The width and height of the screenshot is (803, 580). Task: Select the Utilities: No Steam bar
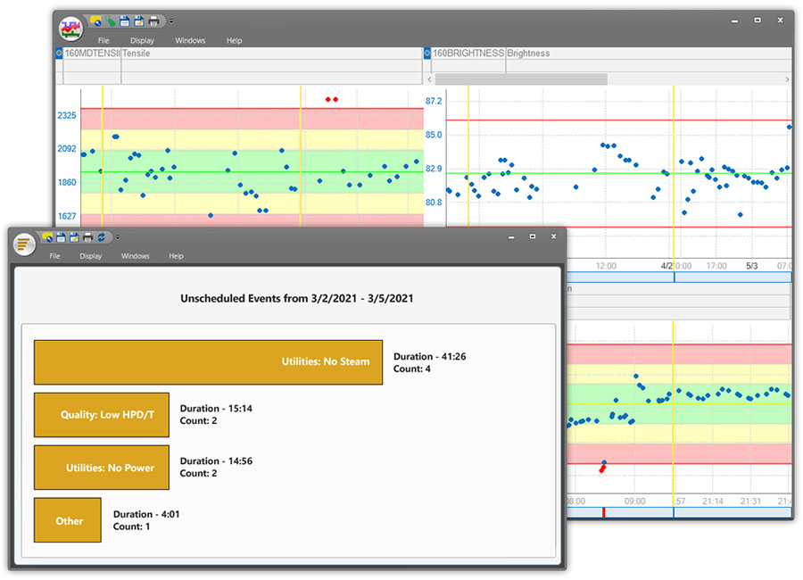208,361
